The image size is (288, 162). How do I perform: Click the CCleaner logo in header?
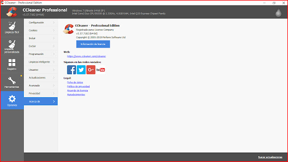tap(12, 12)
